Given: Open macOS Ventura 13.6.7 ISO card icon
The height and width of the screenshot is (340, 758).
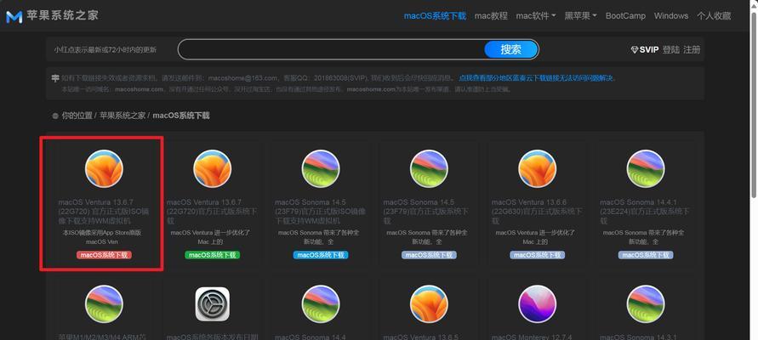Looking at the screenshot, I should (104, 168).
